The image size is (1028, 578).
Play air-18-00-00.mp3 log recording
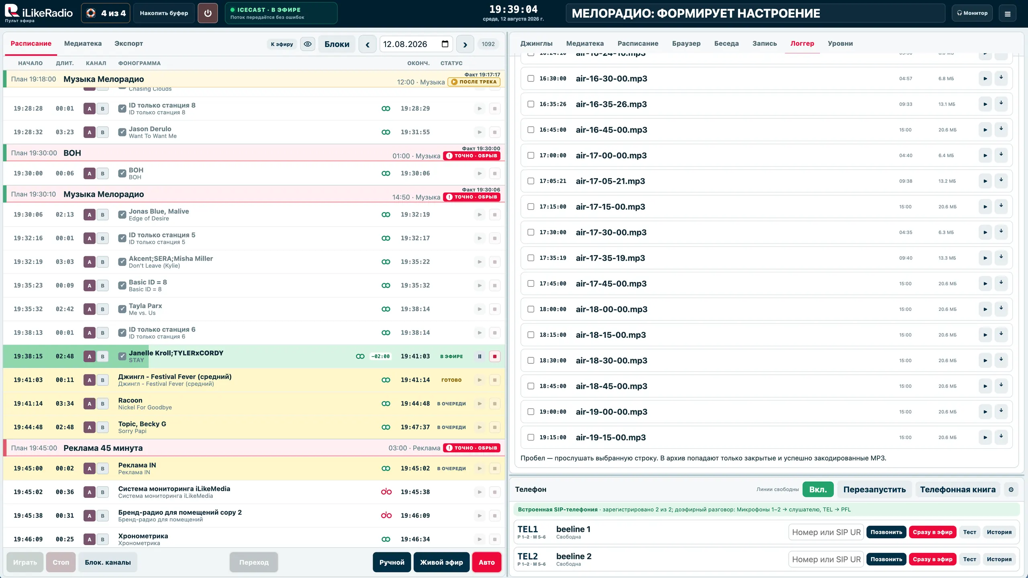[x=985, y=309]
